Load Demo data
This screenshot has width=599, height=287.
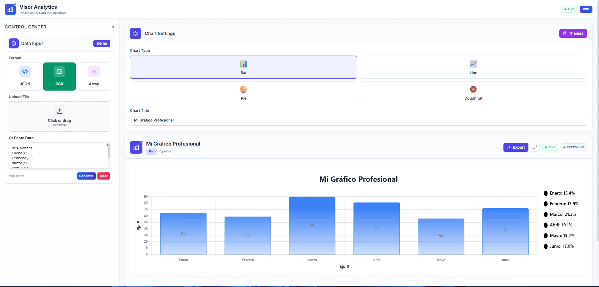click(101, 43)
